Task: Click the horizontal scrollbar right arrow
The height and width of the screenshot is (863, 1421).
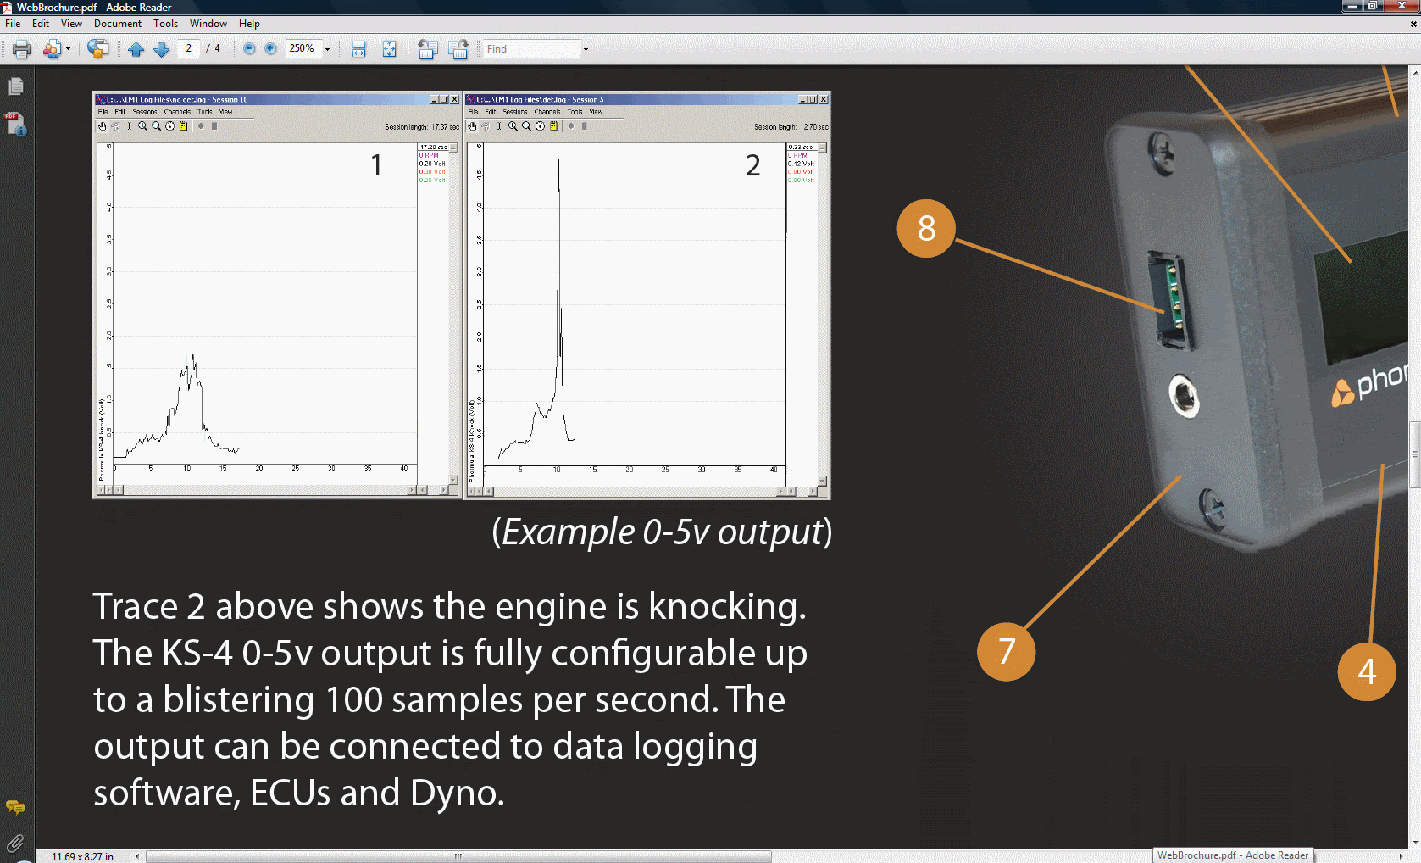Action: coord(1401,856)
